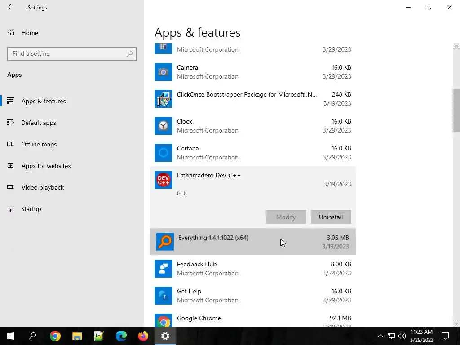Click the Find a setting search box
This screenshot has width=460, height=345.
72,54
